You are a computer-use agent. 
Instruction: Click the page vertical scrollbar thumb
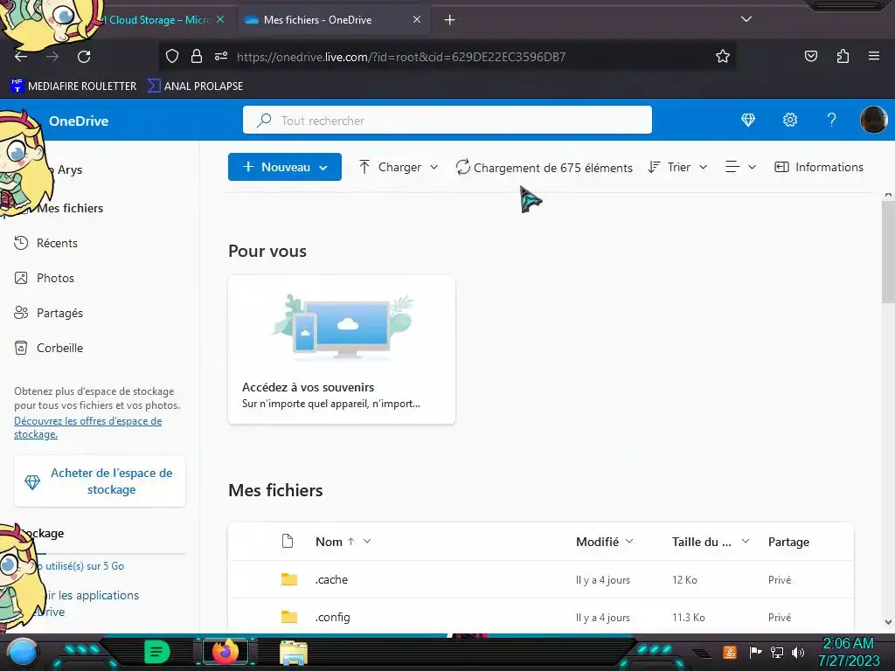pos(888,252)
